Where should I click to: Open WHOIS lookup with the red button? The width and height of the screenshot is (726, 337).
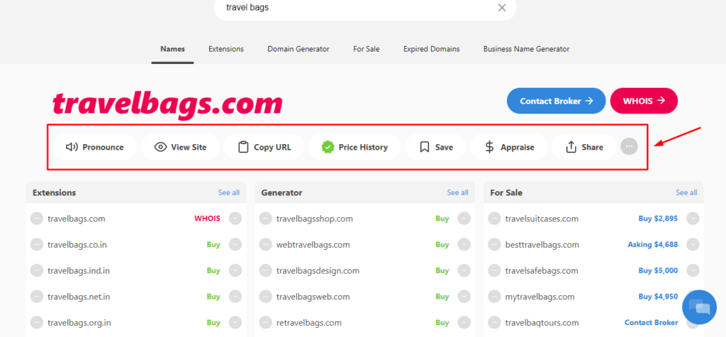tap(644, 101)
